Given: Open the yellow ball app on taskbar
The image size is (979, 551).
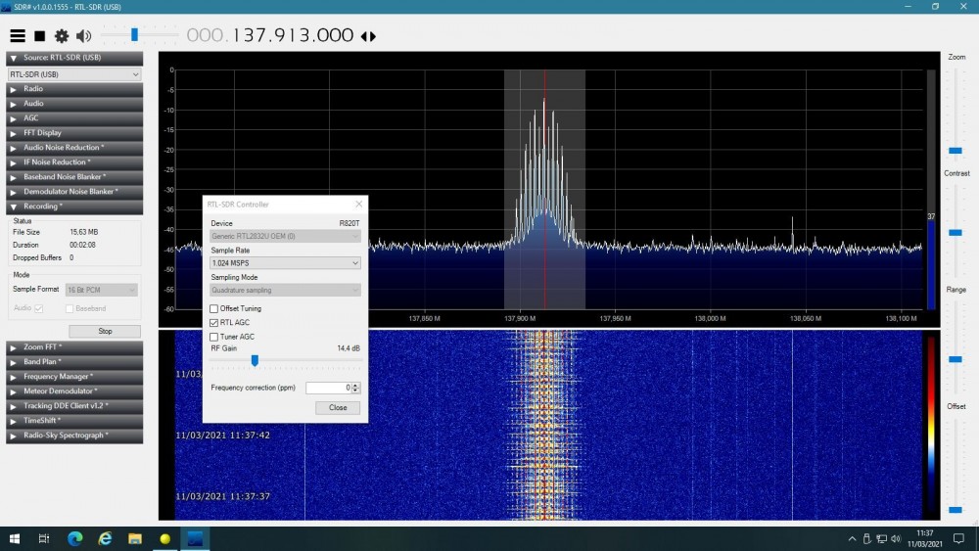Looking at the screenshot, I should (164, 538).
